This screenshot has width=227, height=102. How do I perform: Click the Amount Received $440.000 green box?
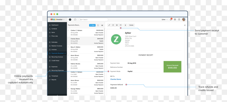coord(172,67)
